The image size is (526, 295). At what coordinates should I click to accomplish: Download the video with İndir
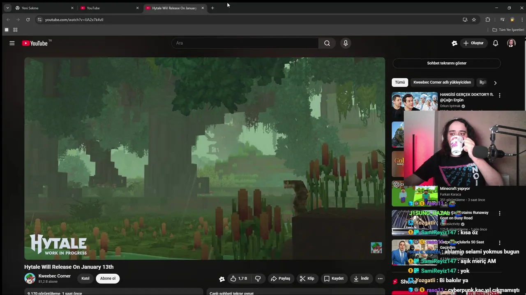pyautogui.click(x=361, y=279)
